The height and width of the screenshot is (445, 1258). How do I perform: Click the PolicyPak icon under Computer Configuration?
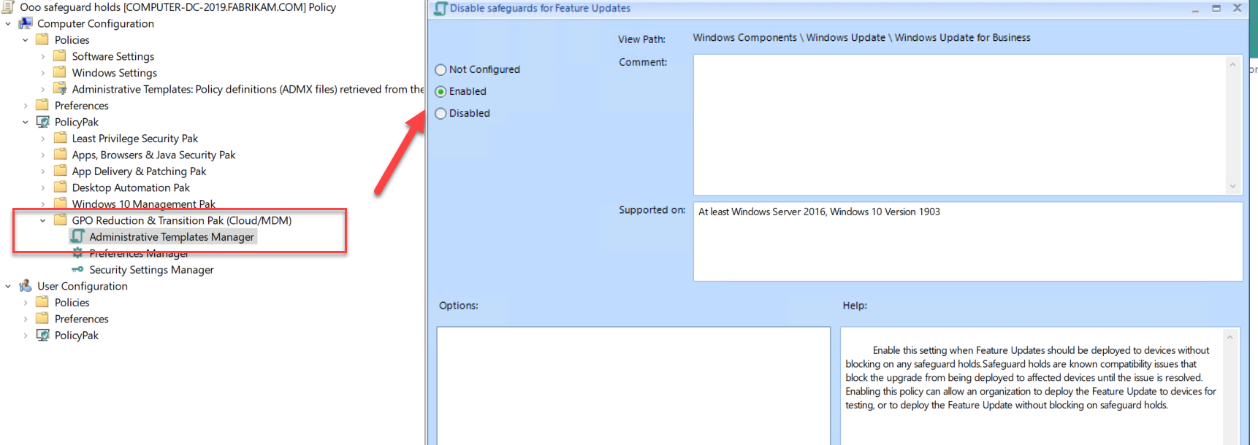[43, 122]
